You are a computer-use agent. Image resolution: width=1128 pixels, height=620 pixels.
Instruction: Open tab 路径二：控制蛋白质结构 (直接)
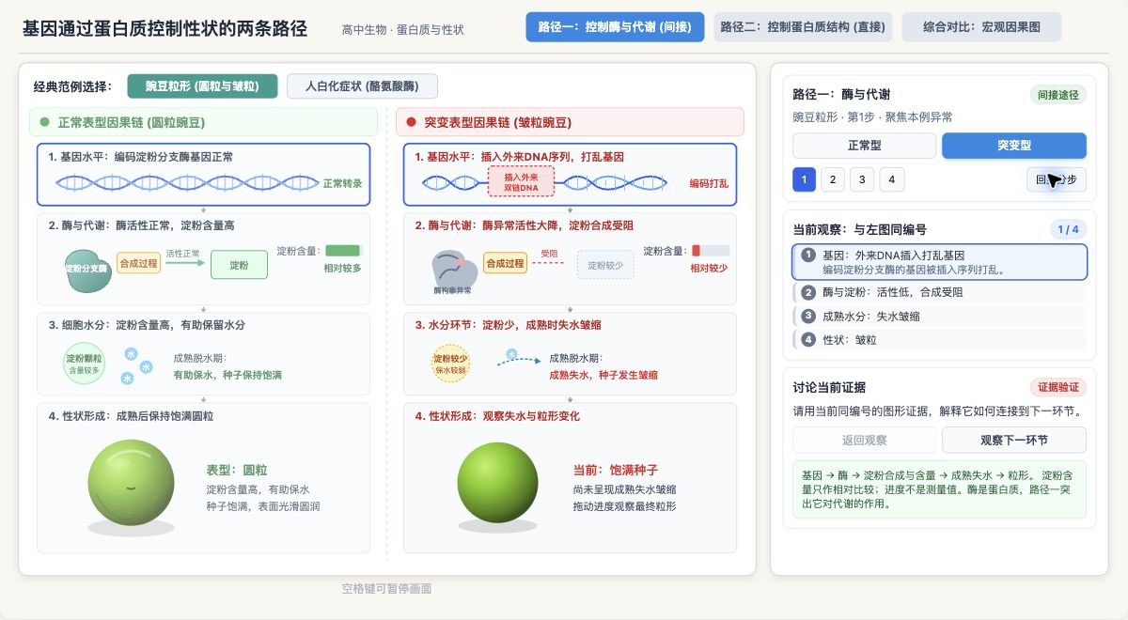tap(803, 27)
